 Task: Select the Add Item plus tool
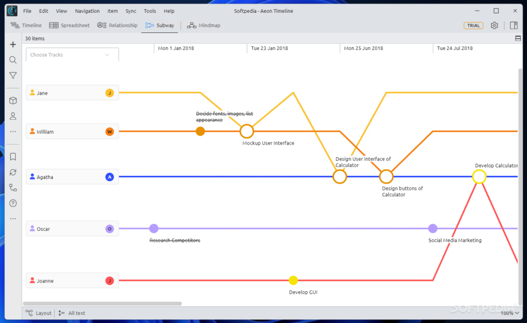coord(12,44)
